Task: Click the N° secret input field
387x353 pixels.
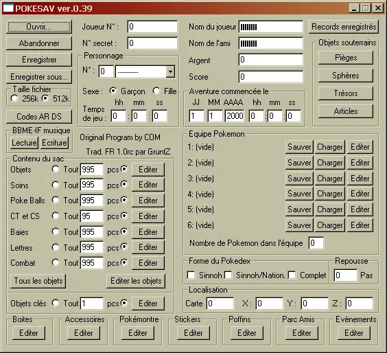Action: (x=152, y=43)
